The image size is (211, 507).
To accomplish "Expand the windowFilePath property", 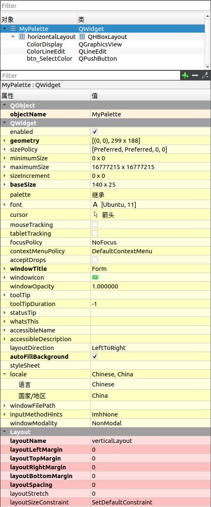I will click(x=4, y=406).
